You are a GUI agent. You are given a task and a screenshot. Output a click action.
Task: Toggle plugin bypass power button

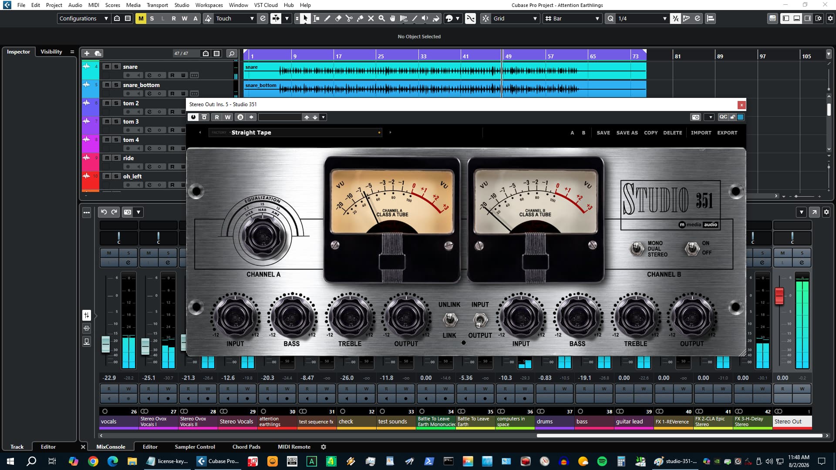point(193,117)
